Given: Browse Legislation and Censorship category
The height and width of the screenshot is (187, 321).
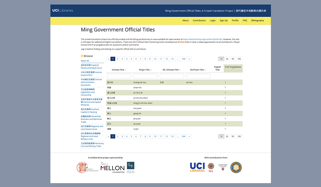Looking at the screenshot, I should (x=88, y=92).
